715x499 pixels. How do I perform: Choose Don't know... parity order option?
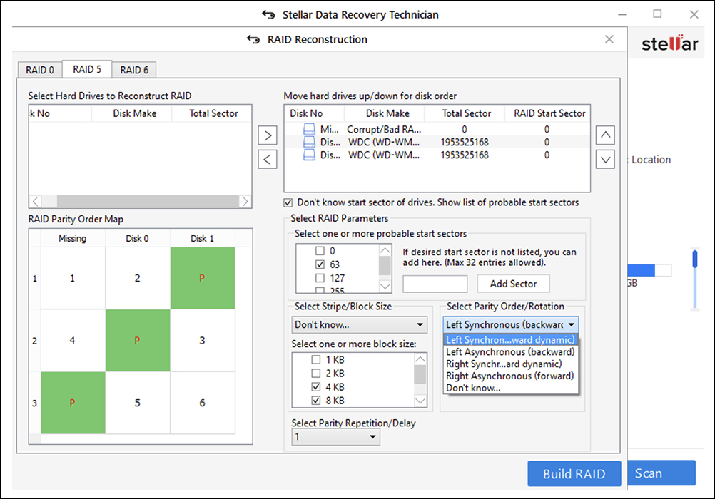(511, 389)
